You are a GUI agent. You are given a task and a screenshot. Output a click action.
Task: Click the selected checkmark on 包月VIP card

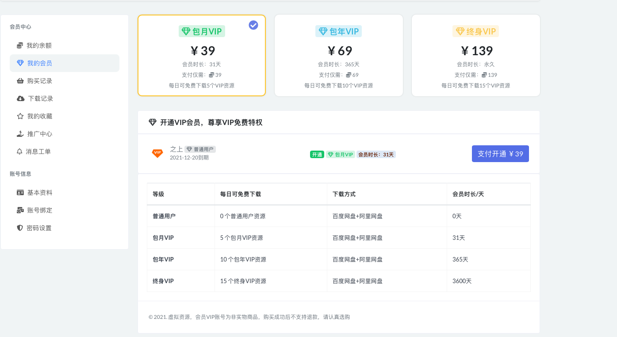[253, 25]
